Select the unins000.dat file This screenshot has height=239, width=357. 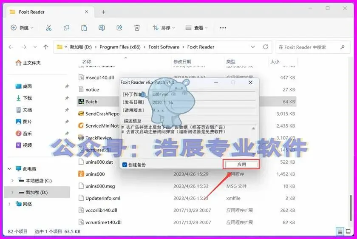coord(99,162)
